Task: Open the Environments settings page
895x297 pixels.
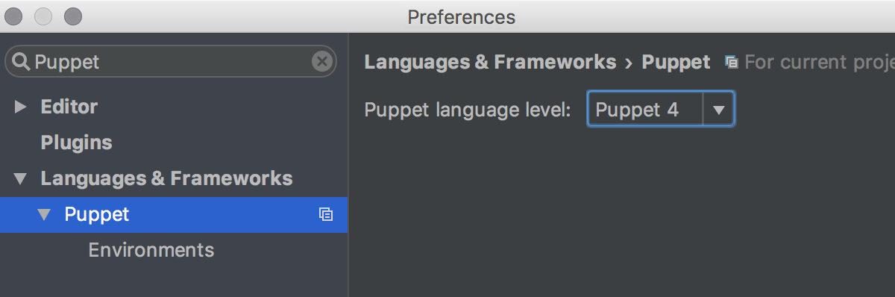Action: point(151,250)
